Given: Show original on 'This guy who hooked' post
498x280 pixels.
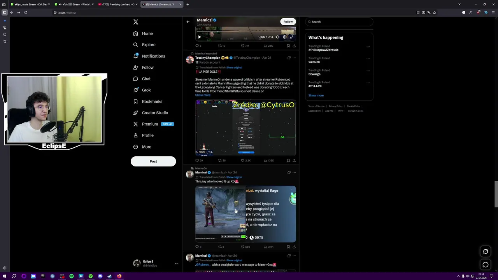Looking at the screenshot, I should (234, 177).
